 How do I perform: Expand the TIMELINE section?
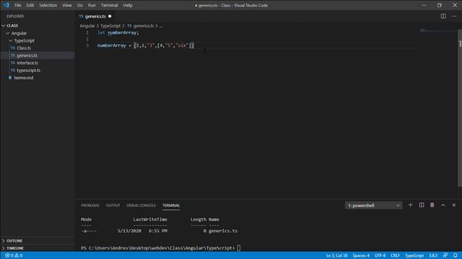(x=4, y=248)
